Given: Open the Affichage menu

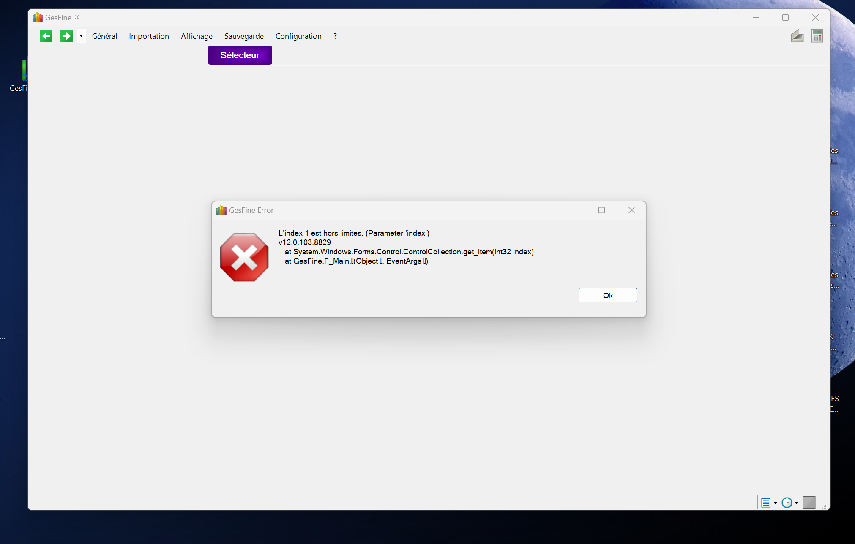Looking at the screenshot, I should [x=197, y=36].
